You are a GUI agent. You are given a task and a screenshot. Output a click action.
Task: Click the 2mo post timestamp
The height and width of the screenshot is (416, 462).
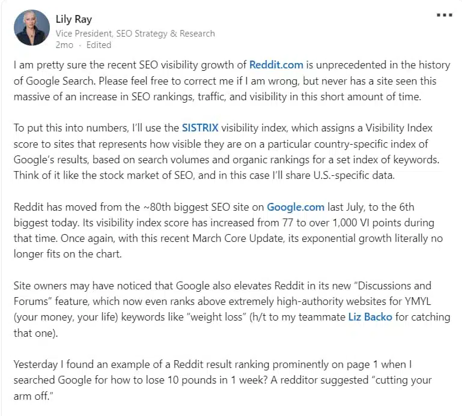point(65,44)
